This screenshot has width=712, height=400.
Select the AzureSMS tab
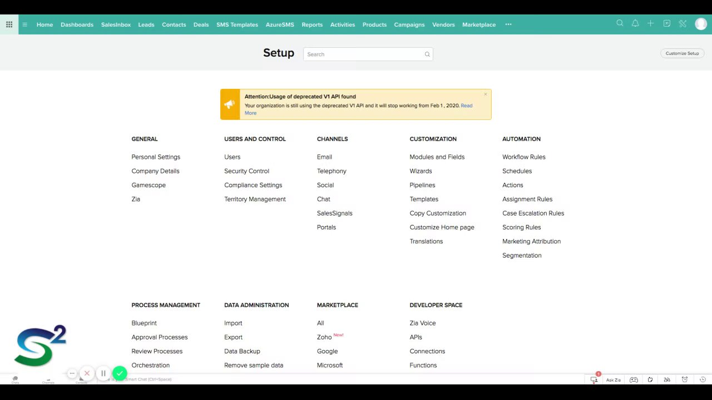[280, 24]
